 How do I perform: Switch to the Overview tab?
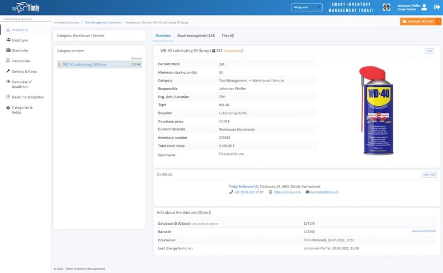(x=163, y=36)
